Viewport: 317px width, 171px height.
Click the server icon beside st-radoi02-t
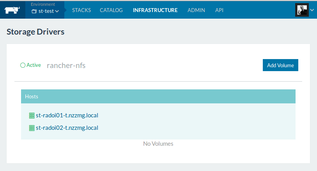tap(32, 128)
